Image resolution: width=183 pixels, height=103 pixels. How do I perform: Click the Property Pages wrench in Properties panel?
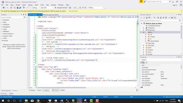(146, 63)
